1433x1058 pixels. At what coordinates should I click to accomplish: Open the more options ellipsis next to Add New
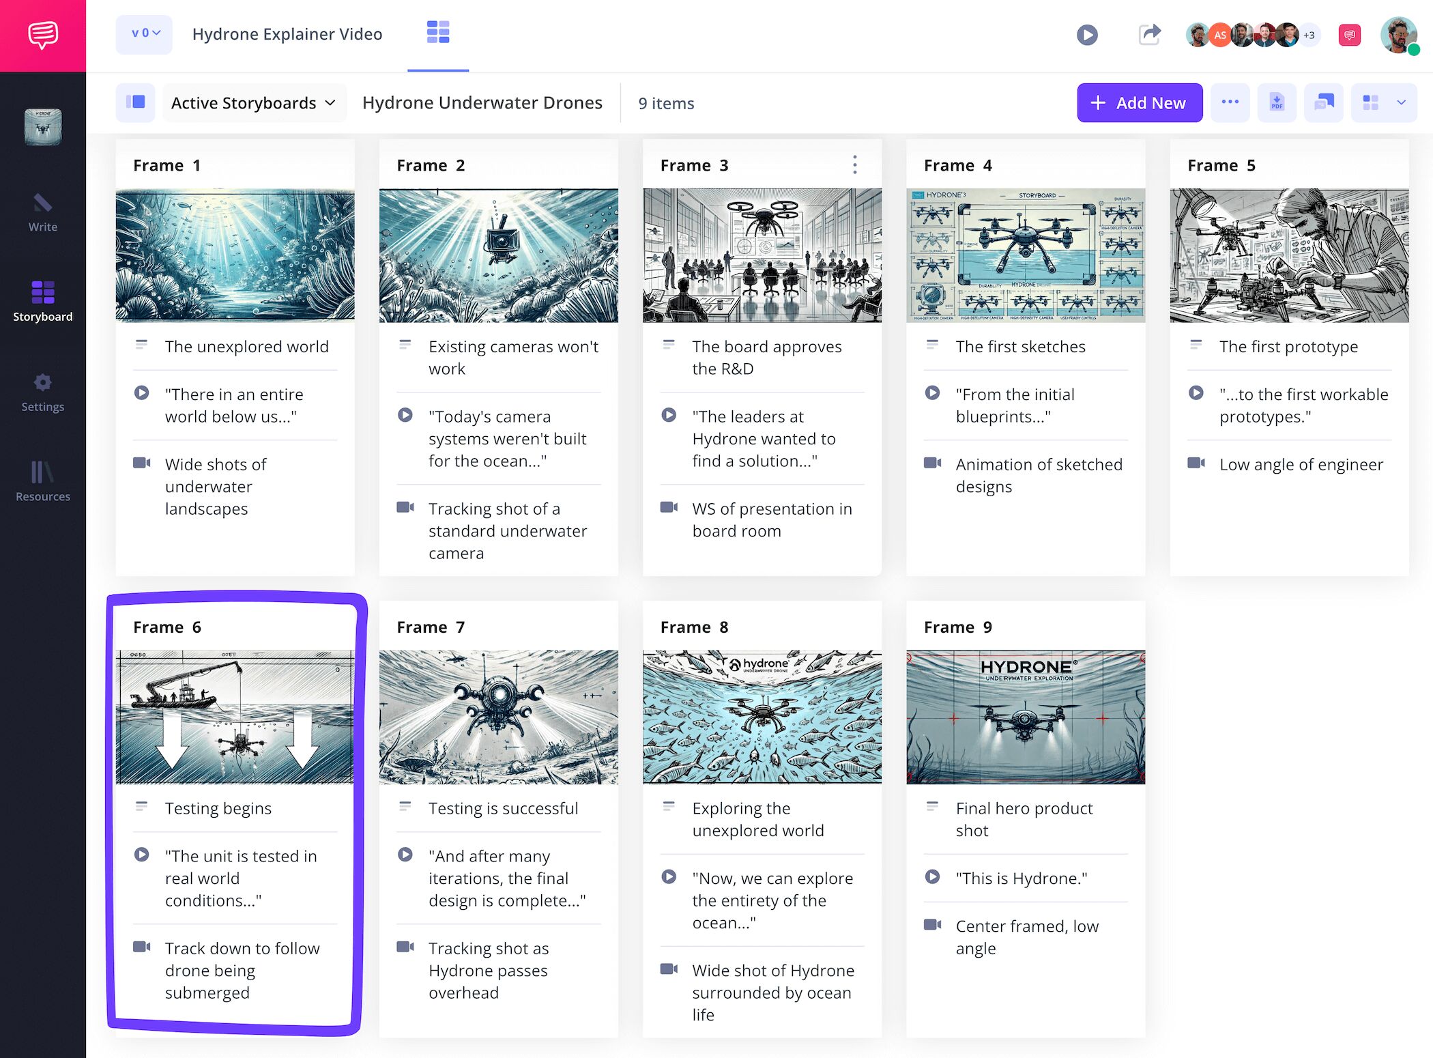tap(1230, 102)
